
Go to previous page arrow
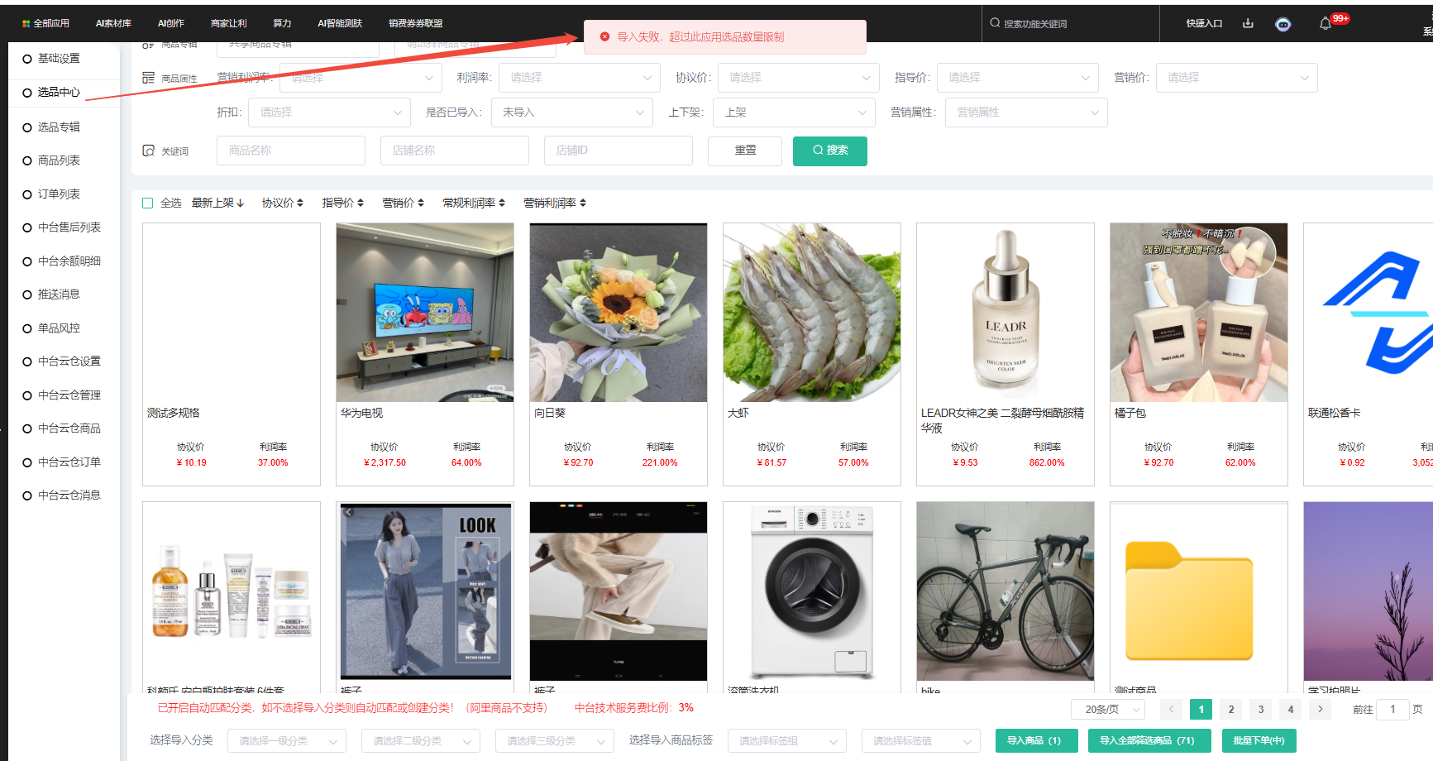1171,709
